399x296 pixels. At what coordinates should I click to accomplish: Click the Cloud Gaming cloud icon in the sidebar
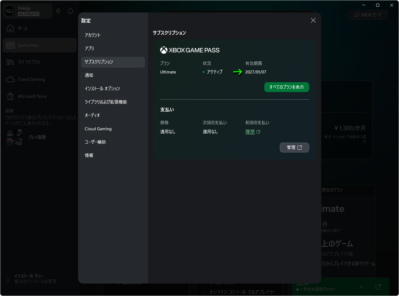click(x=10, y=79)
